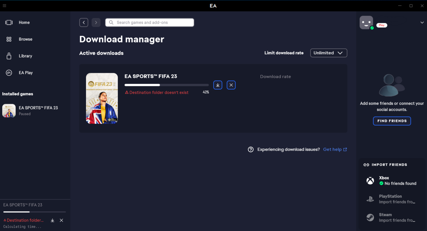Viewport: 427px width, 231px height.
Task: Click the Play badge next to avatar
Action: pos(382,25)
